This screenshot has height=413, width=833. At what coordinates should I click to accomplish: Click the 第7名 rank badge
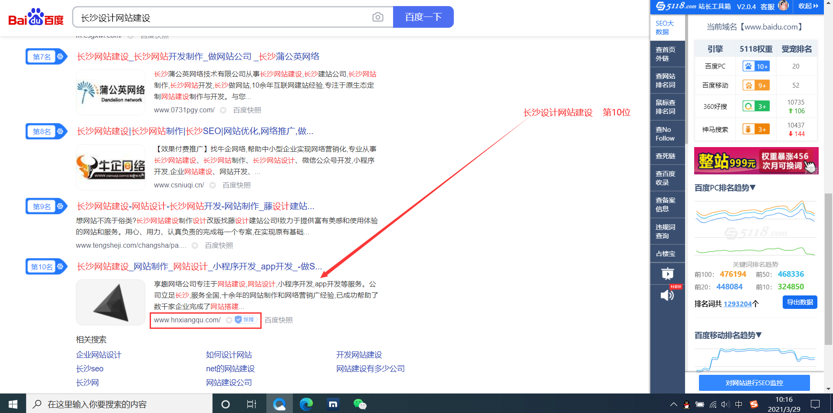point(46,56)
